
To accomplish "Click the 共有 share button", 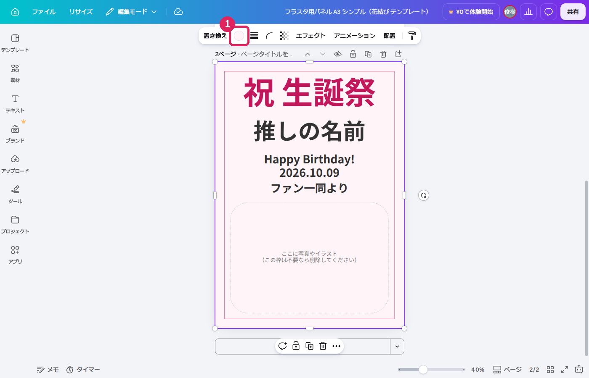I will click(573, 12).
